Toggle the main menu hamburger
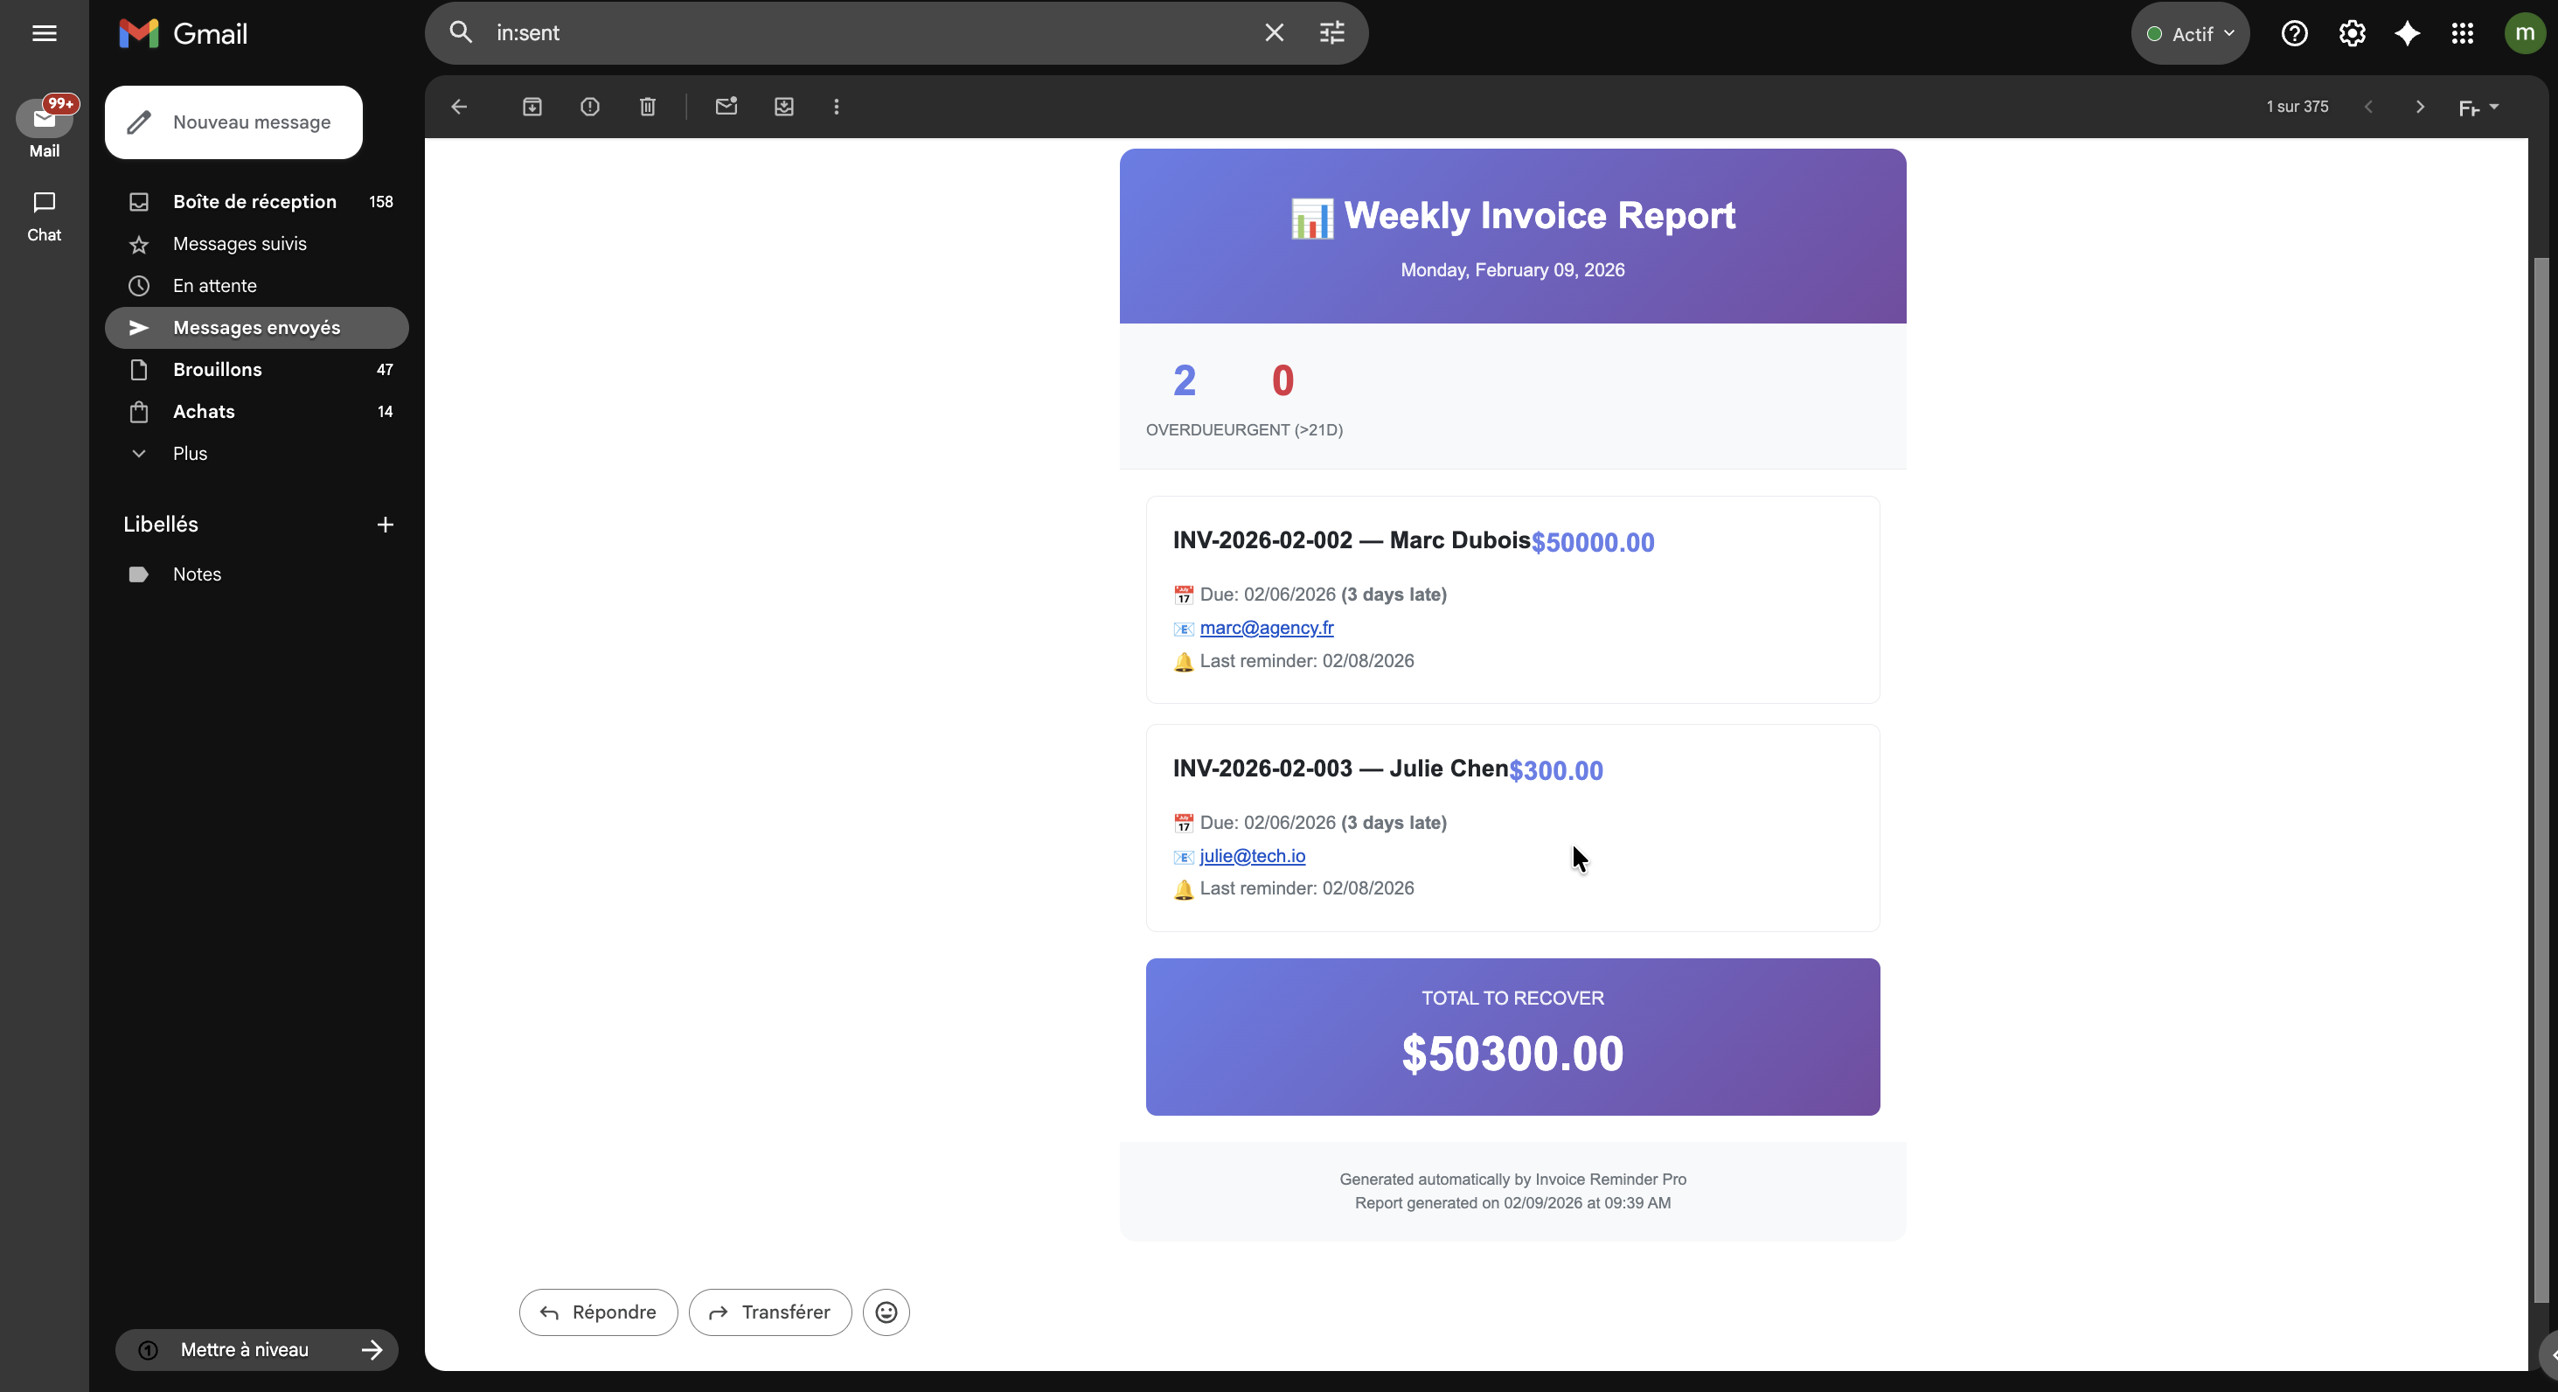Image resolution: width=2558 pixels, height=1392 pixels. [44, 34]
